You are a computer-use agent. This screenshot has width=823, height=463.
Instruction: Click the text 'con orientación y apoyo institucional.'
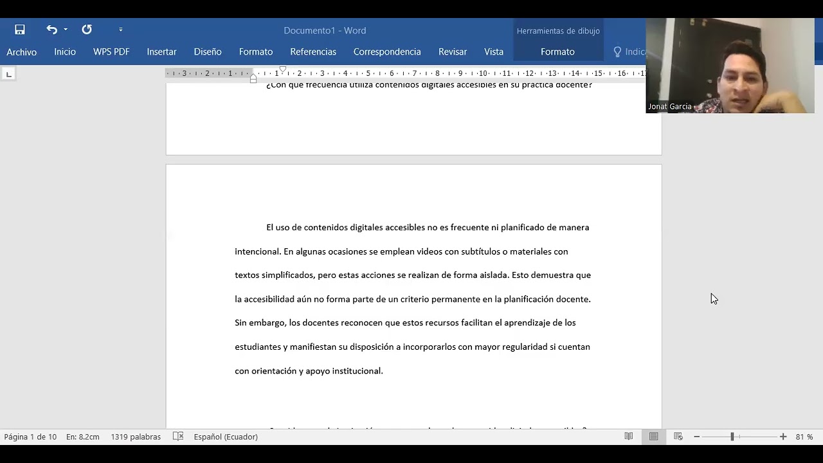coord(309,371)
